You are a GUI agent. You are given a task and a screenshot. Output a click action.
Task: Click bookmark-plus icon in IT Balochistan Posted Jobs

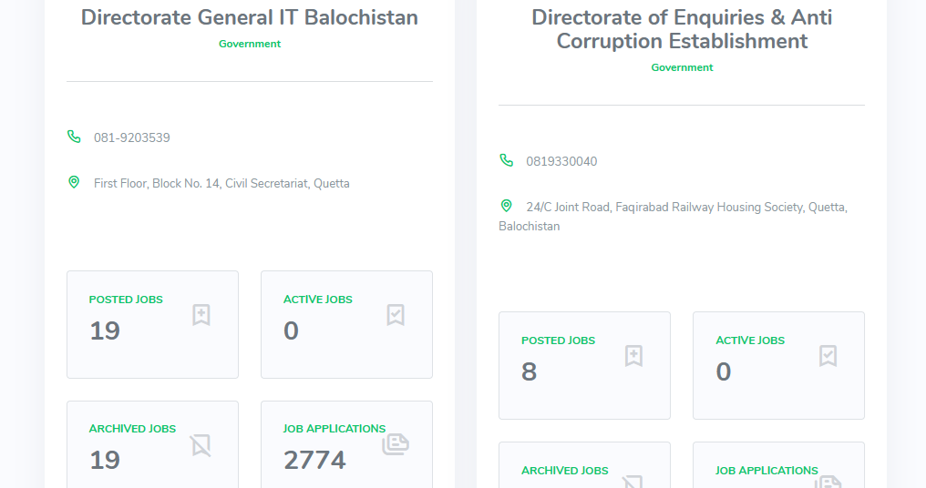[x=201, y=315]
